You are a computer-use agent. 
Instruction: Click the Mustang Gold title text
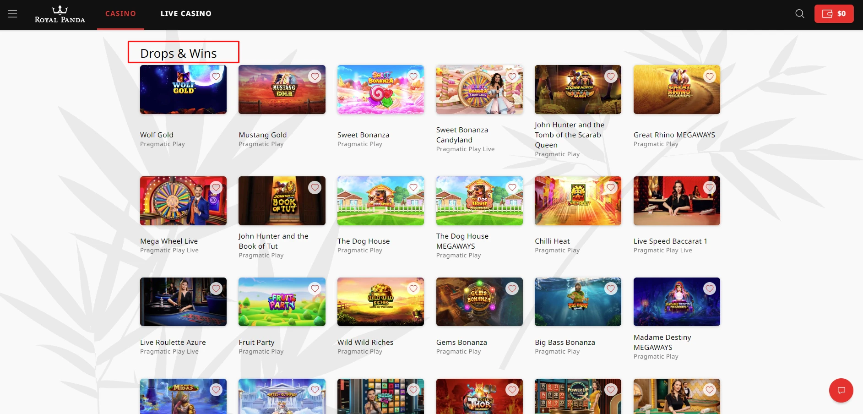coord(263,135)
